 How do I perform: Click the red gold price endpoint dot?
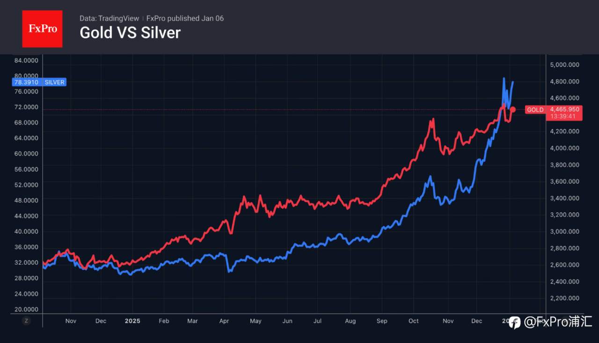click(x=513, y=110)
